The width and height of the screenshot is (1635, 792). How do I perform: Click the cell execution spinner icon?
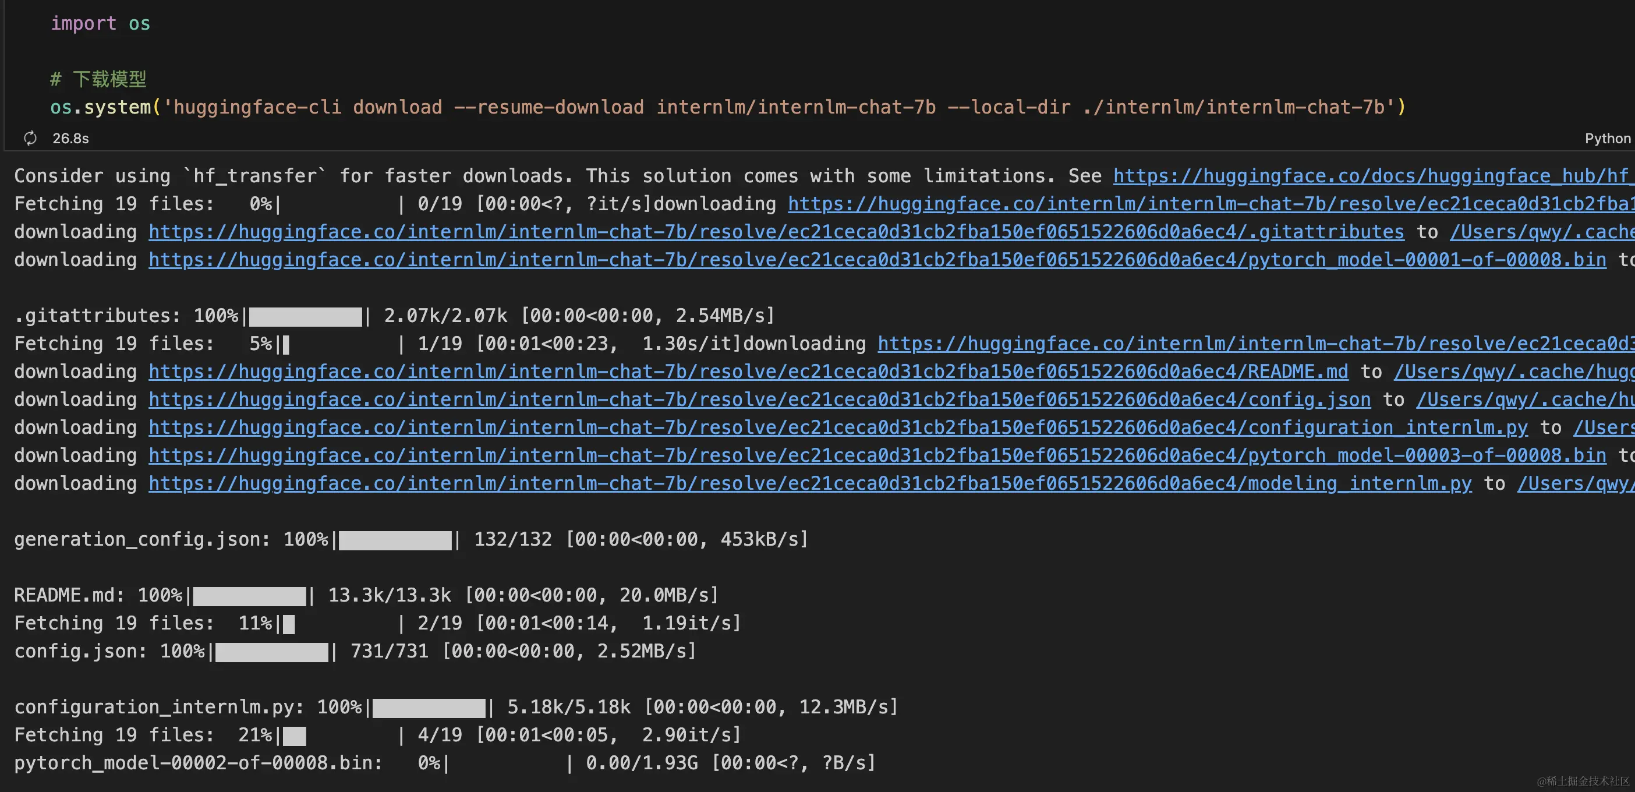[30, 139]
